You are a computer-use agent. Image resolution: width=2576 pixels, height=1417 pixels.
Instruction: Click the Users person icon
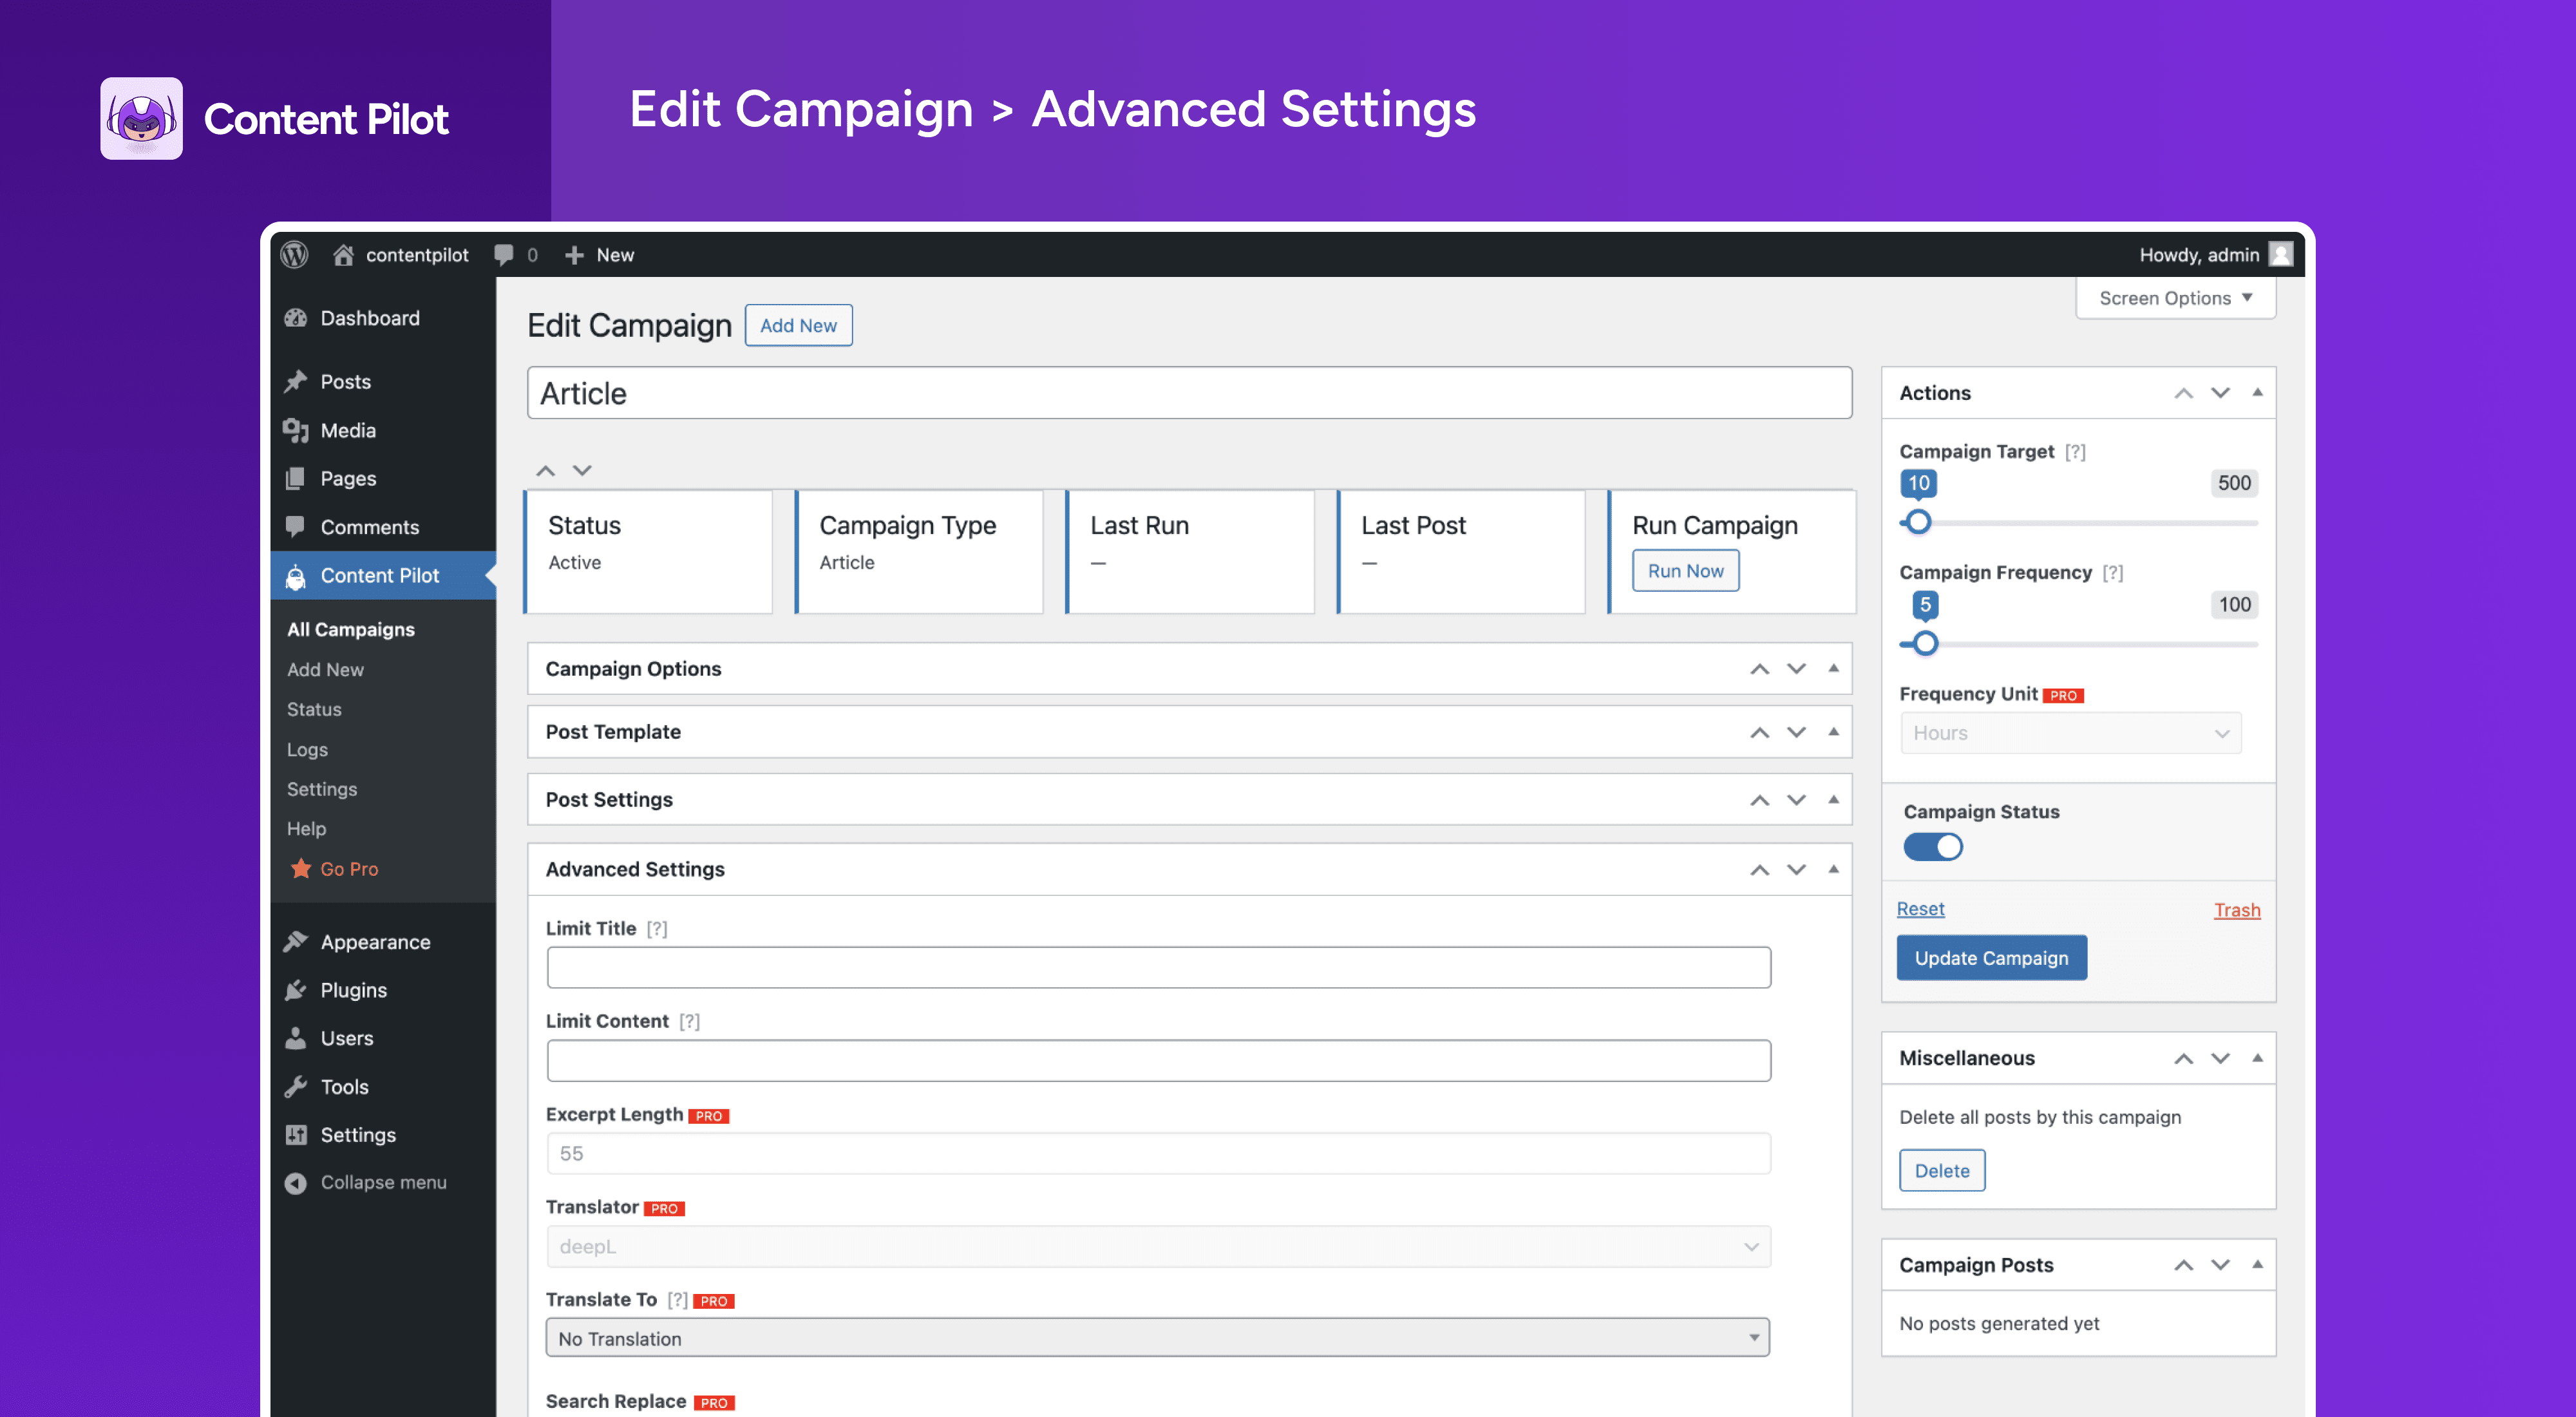(295, 1038)
